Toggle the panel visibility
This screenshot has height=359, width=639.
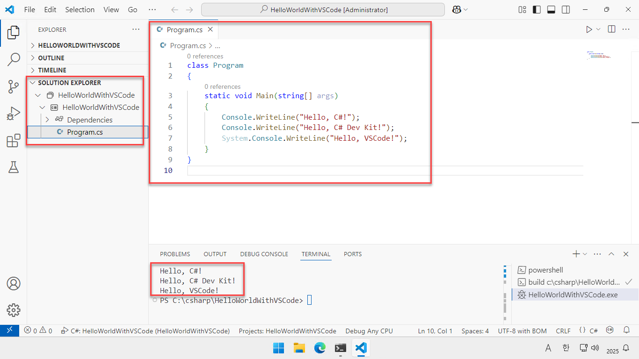[x=551, y=9]
